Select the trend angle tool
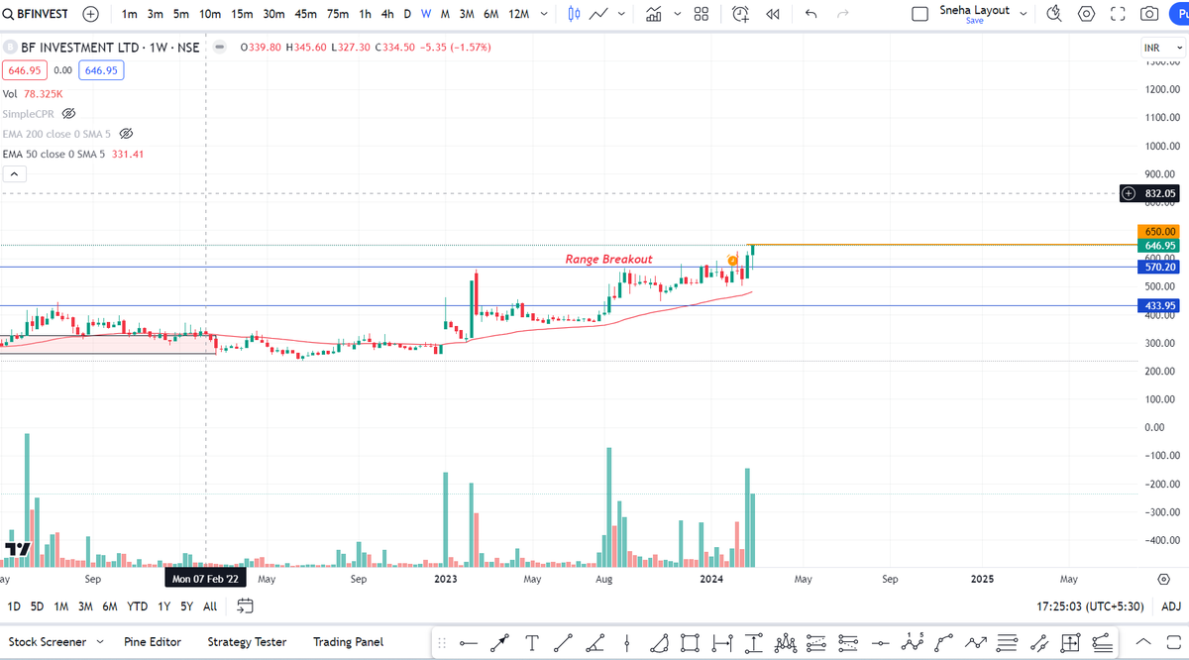The height and width of the screenshot is (660, 1189). tap(594, 642)
